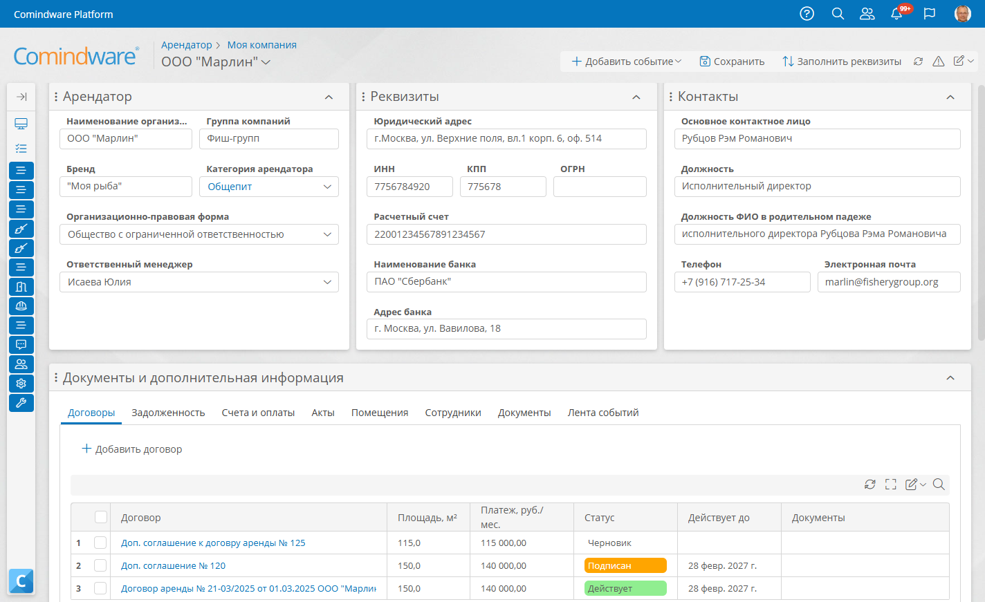Refresh the contracts table with refresh icon

[x=870, y=485]
